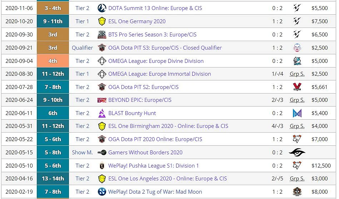Click the red V opponent logo in OGA Dota PIT S2 row
This screenshot has height=199, width=339.
point(297,87)
